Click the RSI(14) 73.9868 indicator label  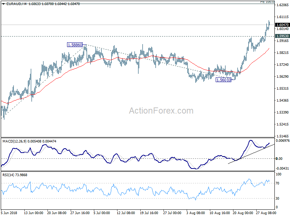tap(15, 175)
